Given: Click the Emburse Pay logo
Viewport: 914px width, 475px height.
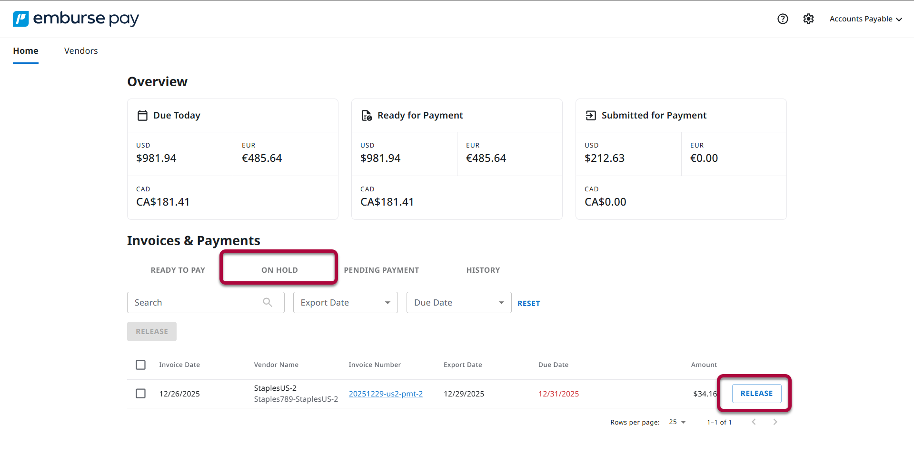Looking at the screenshot, I should point(75,19).
